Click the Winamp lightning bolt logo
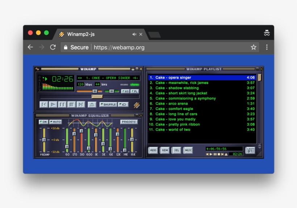 [x=137, y=105]
